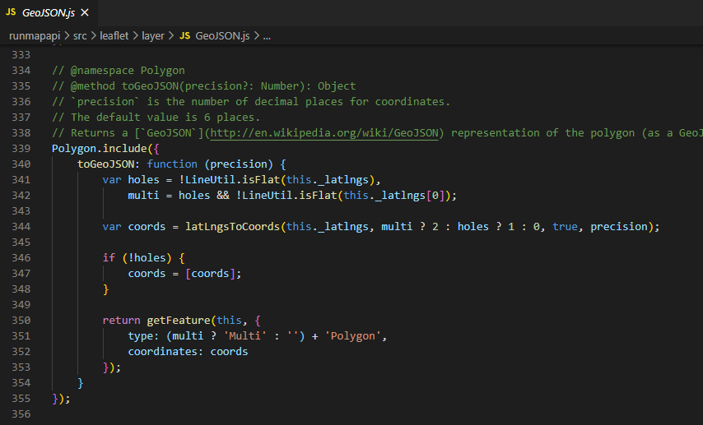Click the 'type:' property on line 351
The width and height of the screenshot is (703, 425).
pos(143,336)
